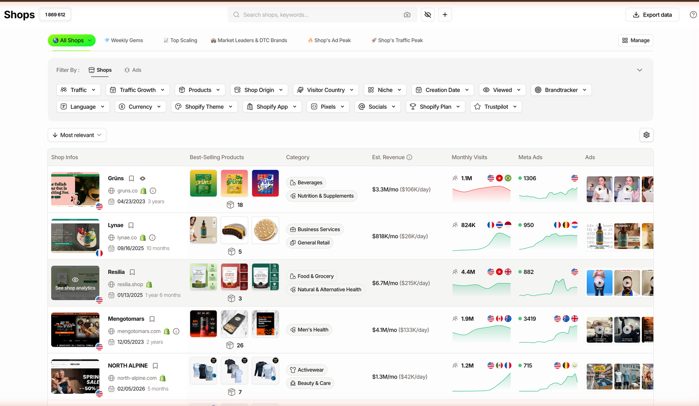Open the help question mark icon

click(x=693, y=15)
